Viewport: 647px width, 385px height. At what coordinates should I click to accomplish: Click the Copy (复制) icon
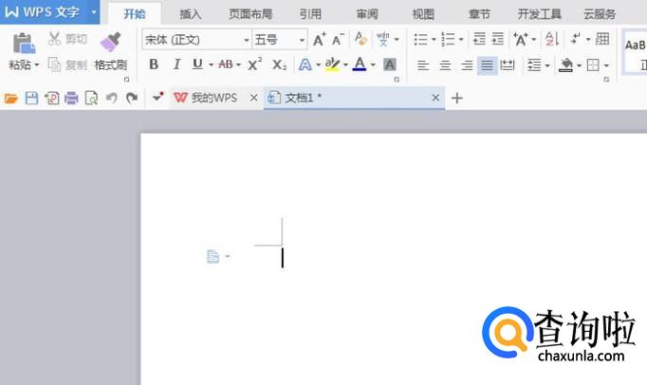pos(54,64)
